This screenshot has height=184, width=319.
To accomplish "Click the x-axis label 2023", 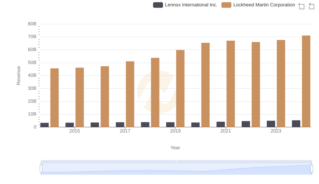I will coord(276,131).
